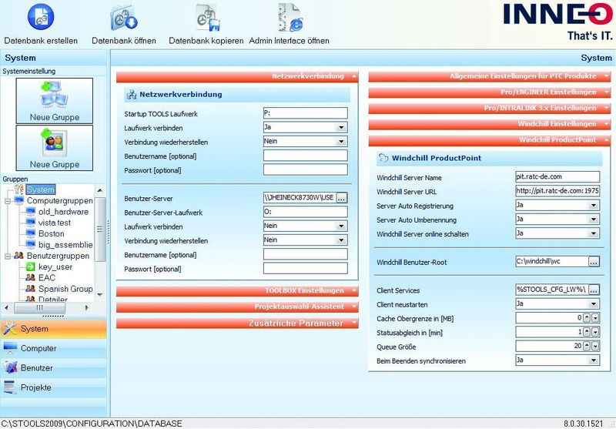Expand Pro/ENGINEER Einstellungen section
Screen dimensions: 616x429
tap(490, 92)
